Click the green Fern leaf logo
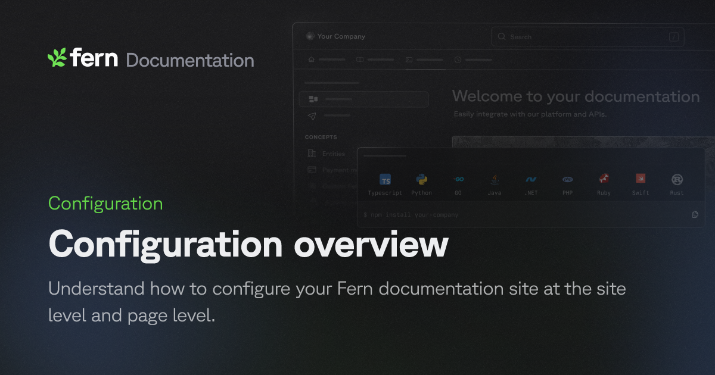715x375 pixels. [57, 58]
